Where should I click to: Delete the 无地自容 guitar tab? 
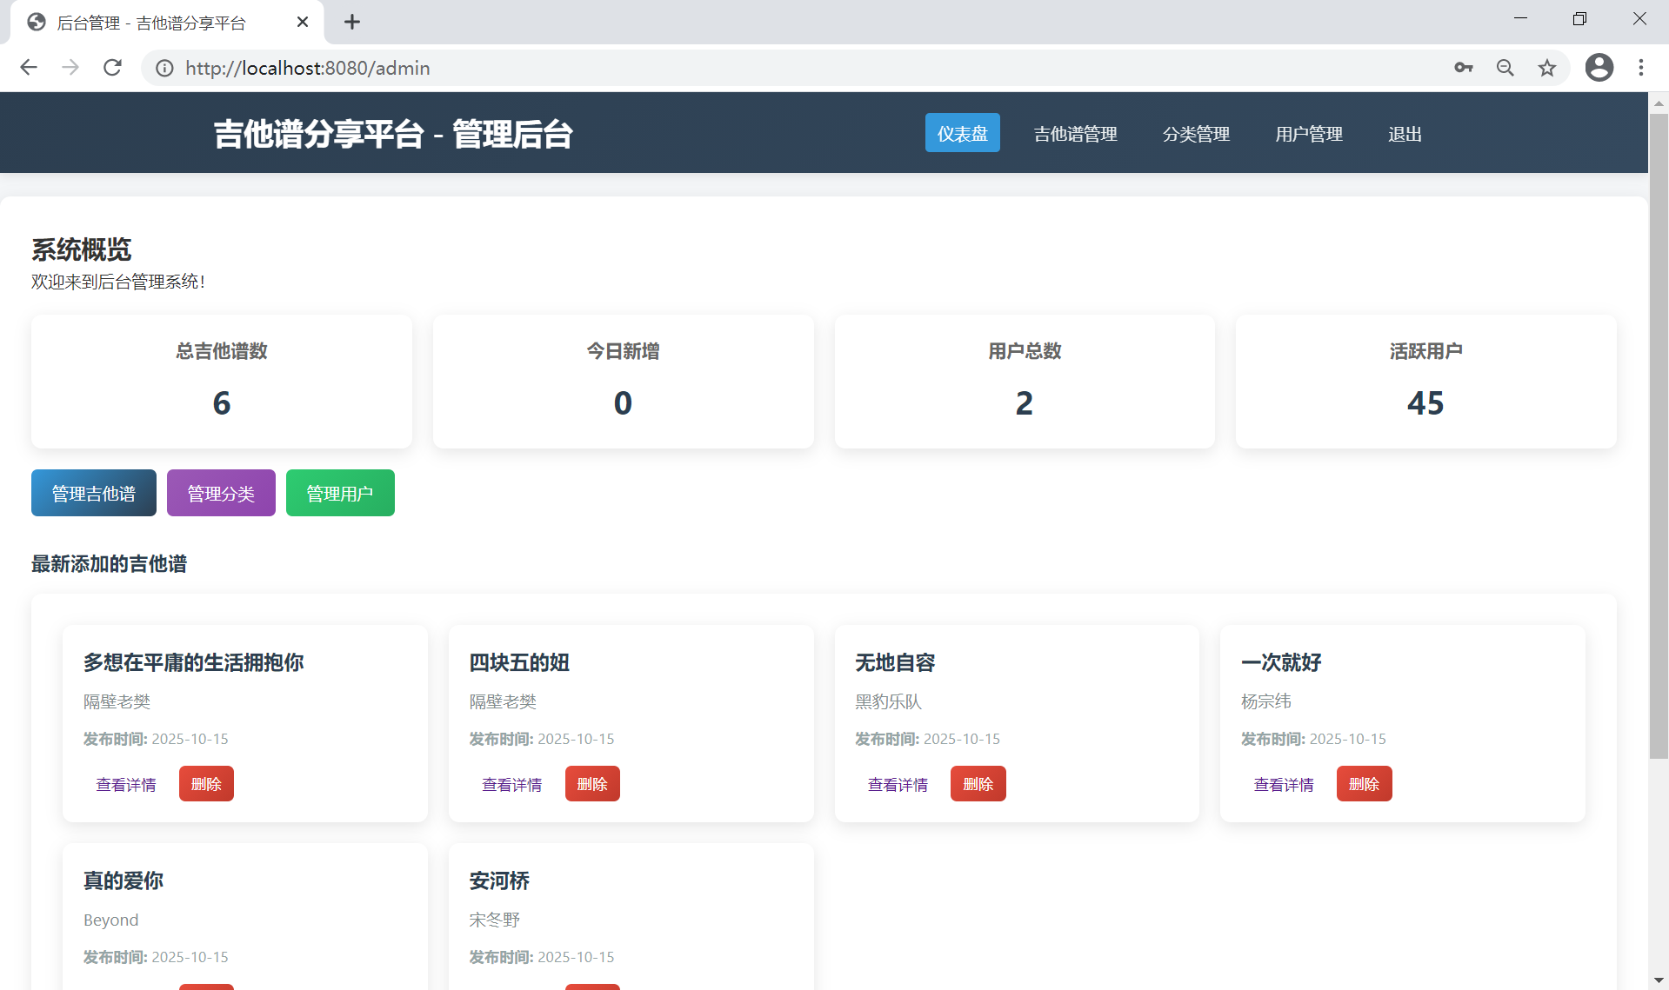tap(978, 784)
